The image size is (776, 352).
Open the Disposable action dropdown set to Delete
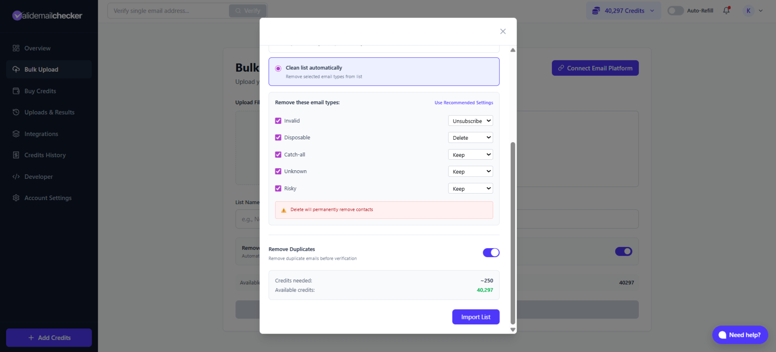coord(470,137)
